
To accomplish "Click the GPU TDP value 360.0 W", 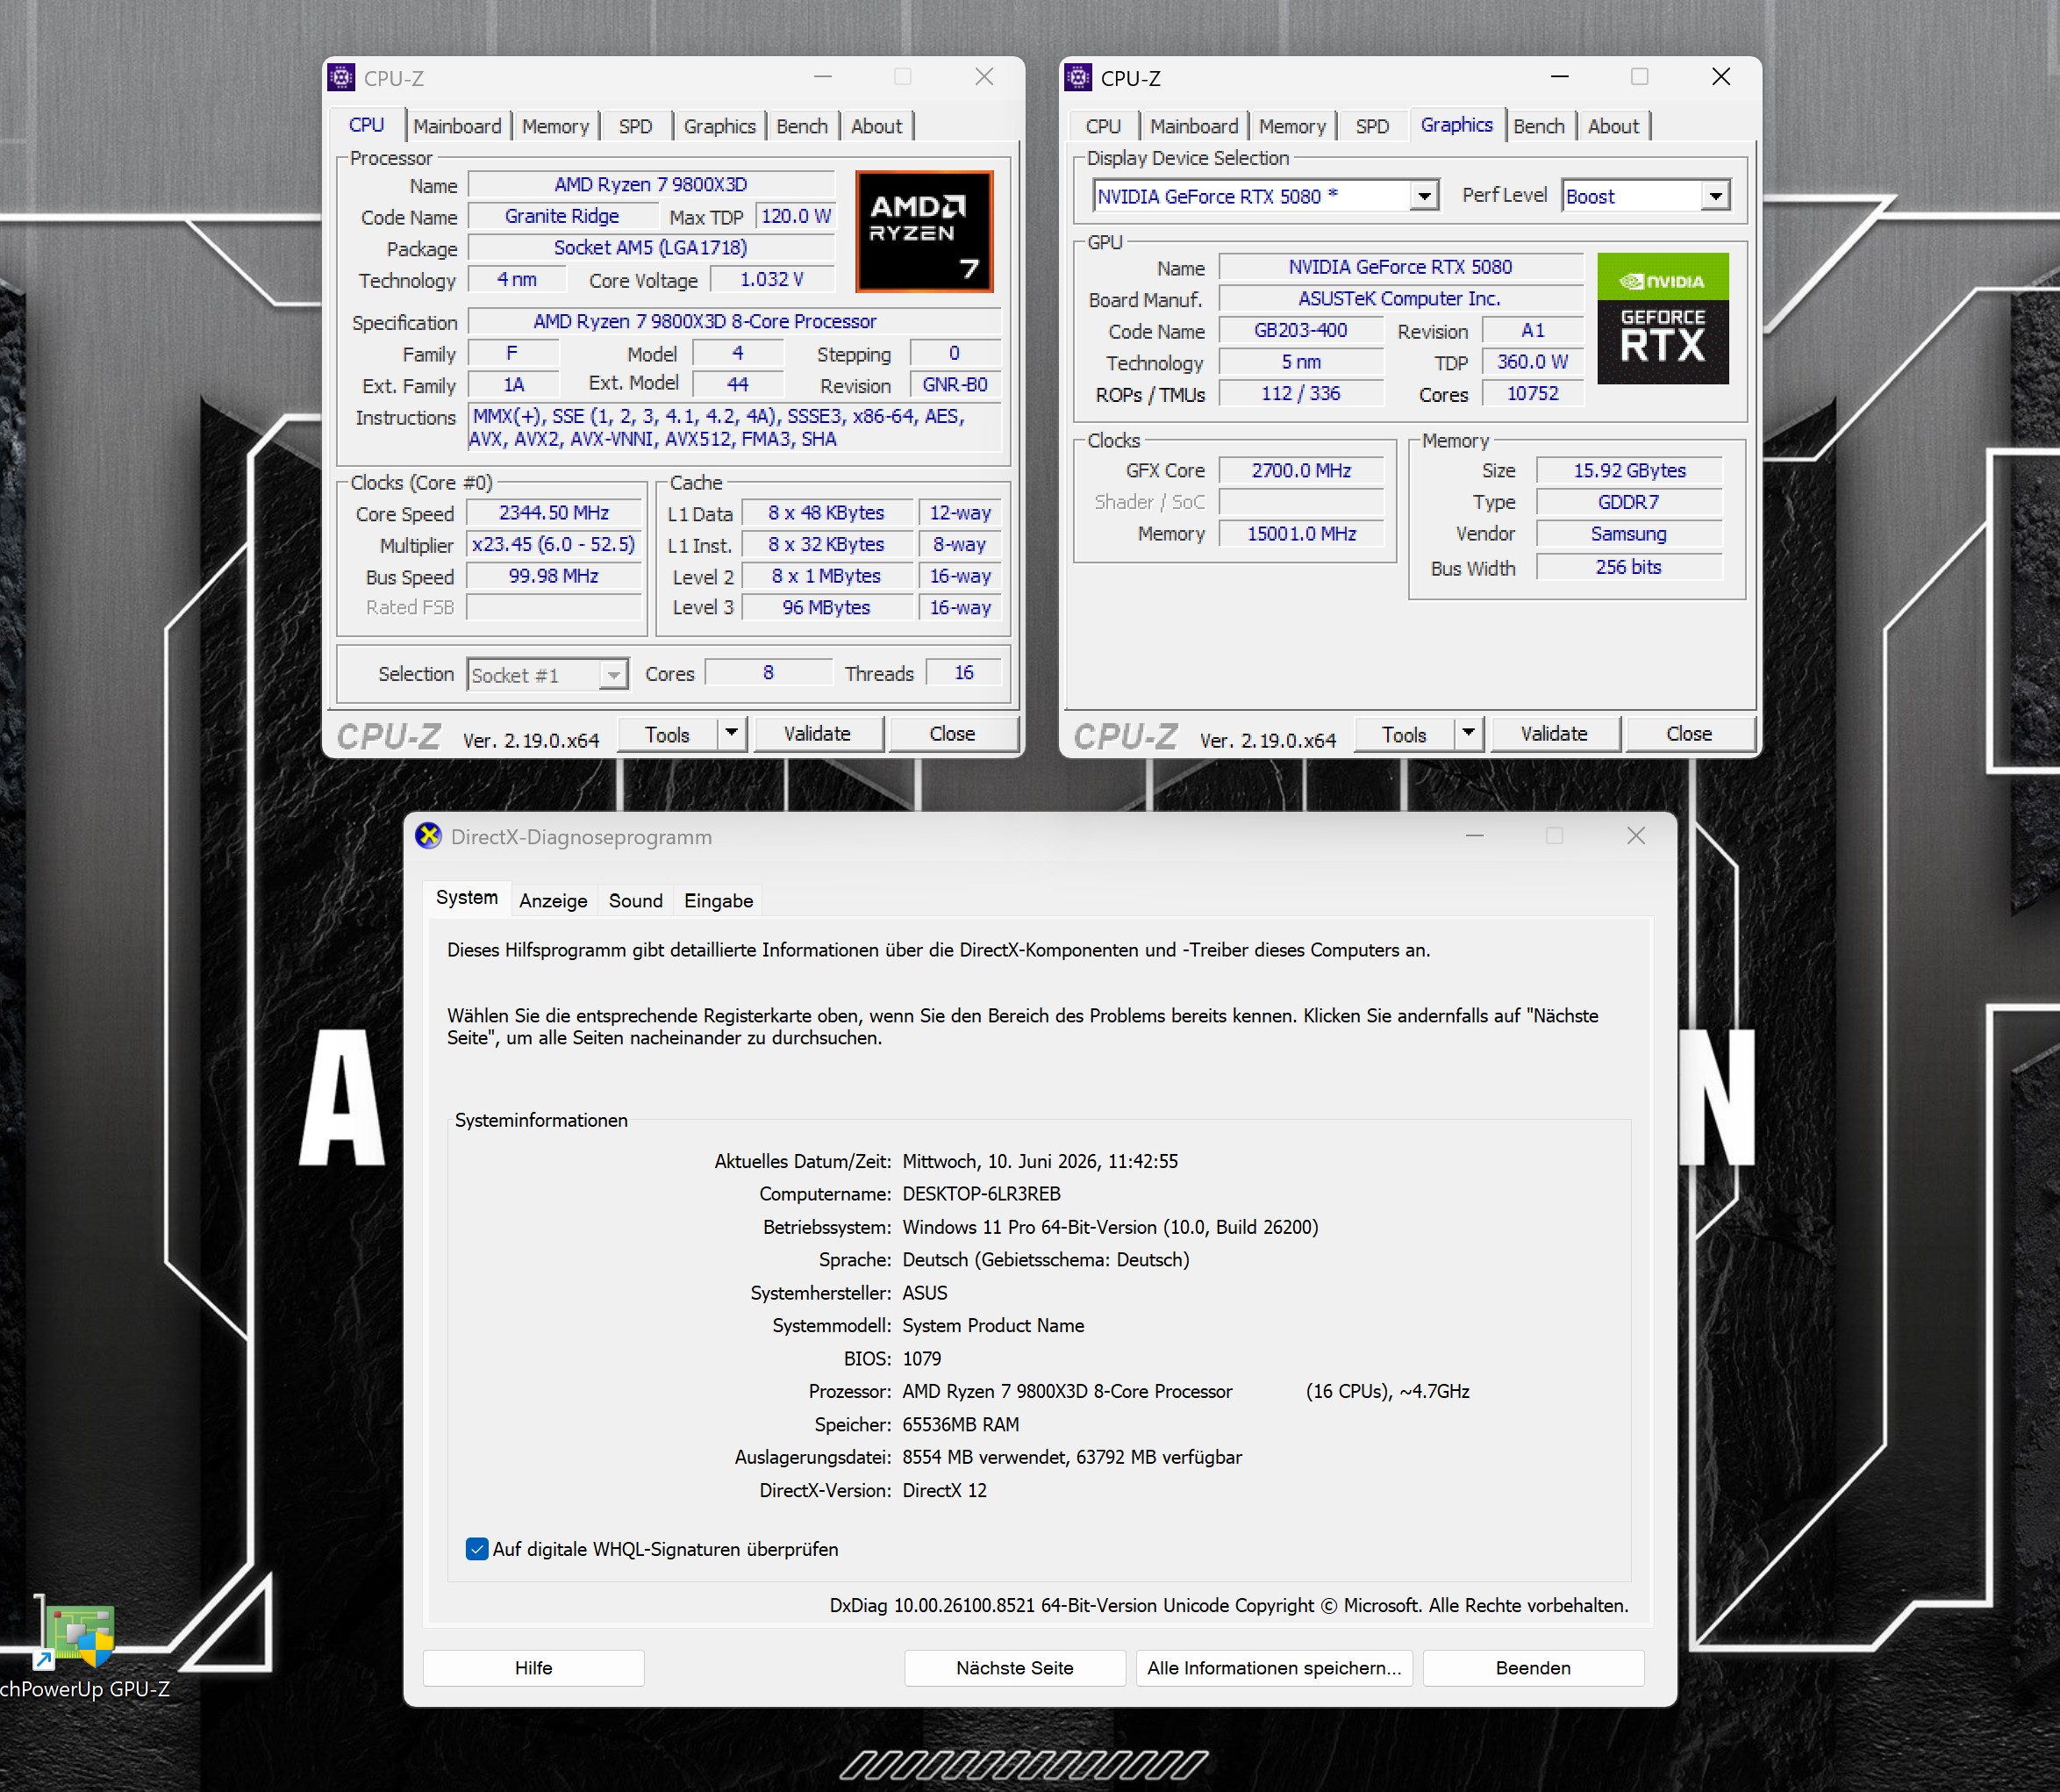I will [x=1532, y=362].
